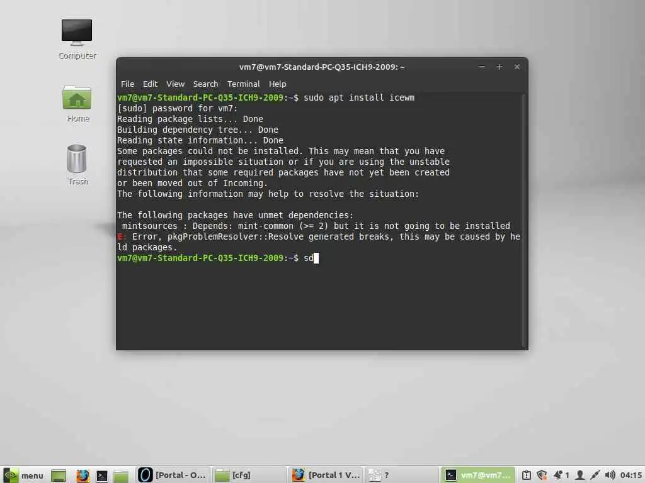Switch to the cfg folder taskbar window

249,475
